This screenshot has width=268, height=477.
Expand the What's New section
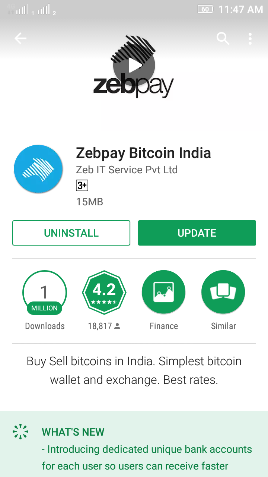pyautogui.click(x=134, y=444)
